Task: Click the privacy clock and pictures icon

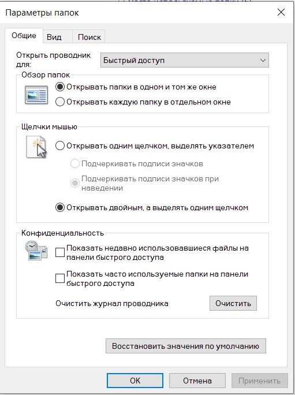Action: (x=36, y=251)
